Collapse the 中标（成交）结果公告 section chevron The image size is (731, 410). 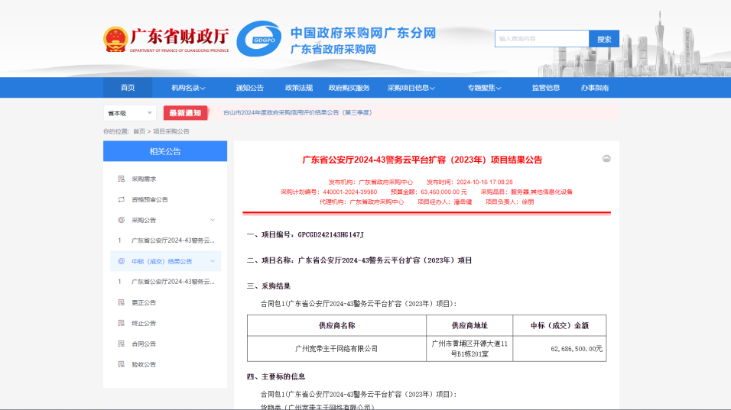tap(212, 261)
